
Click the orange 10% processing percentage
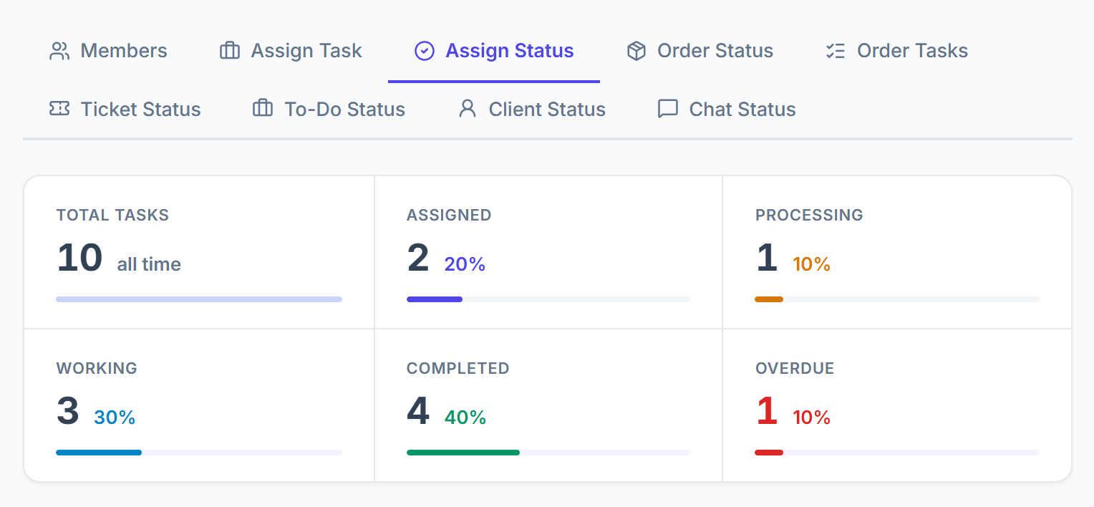tap(812, 264)
